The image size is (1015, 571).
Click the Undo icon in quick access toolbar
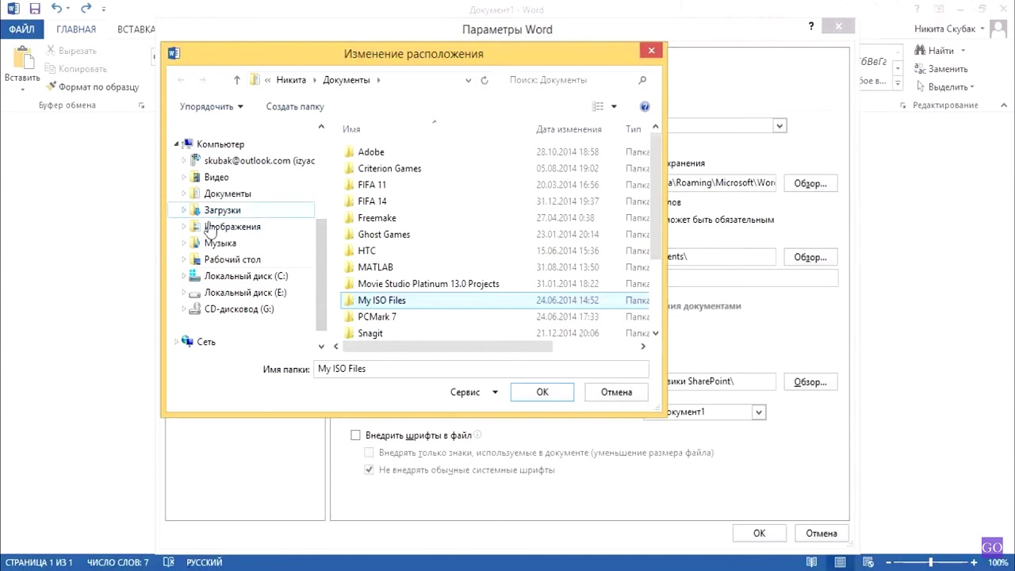(x=56, y=9)
